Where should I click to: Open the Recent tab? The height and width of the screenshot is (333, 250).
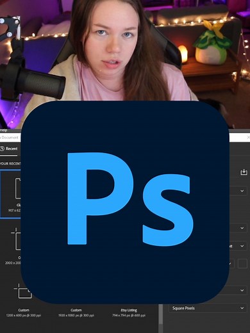(9, 149)
